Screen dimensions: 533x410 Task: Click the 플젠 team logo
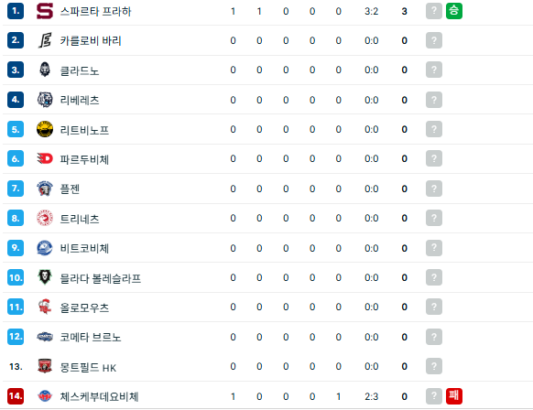(45, 189)
